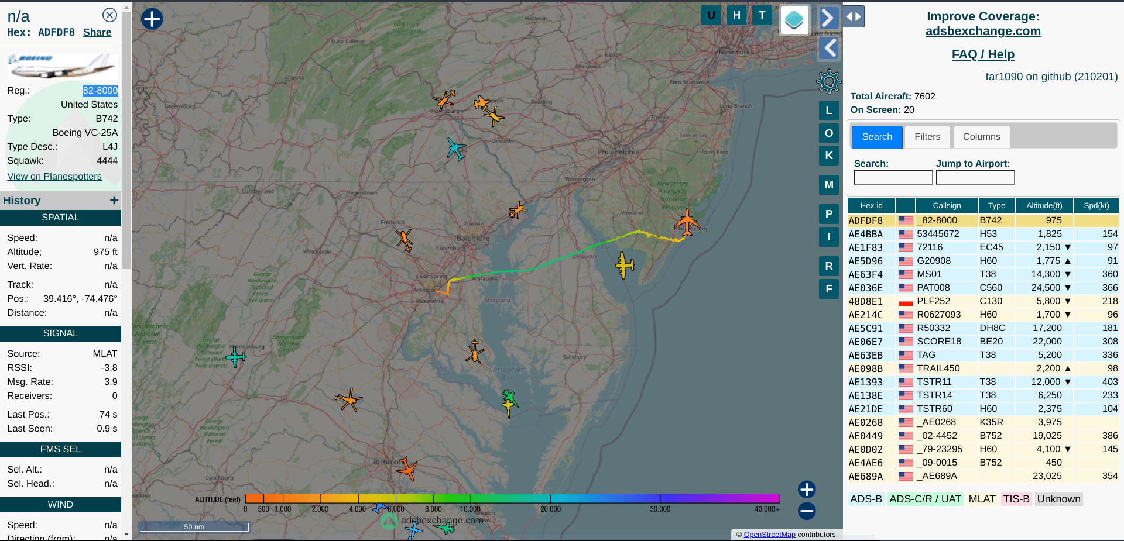The width and height of the screenshot is (1124, 541).
Task: Select the orange helicopter north of Baltimore
Action: [518, 209]
